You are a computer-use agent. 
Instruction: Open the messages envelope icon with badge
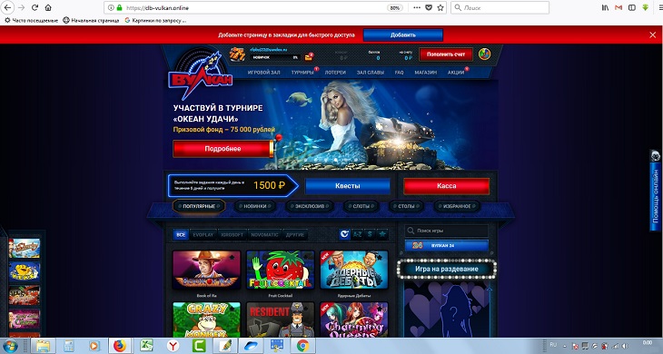309,57
